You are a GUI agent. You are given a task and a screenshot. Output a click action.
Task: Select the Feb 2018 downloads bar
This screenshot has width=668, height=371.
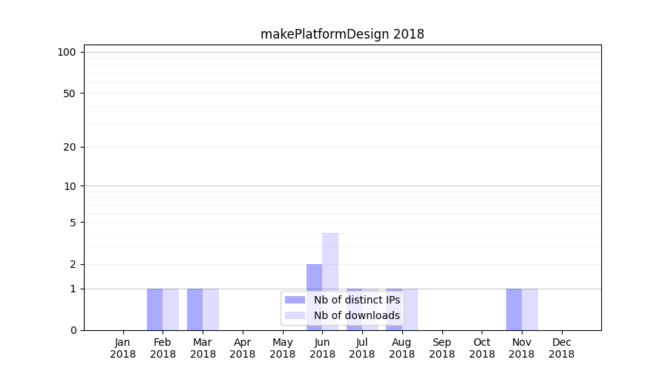[x=171, y=309]
